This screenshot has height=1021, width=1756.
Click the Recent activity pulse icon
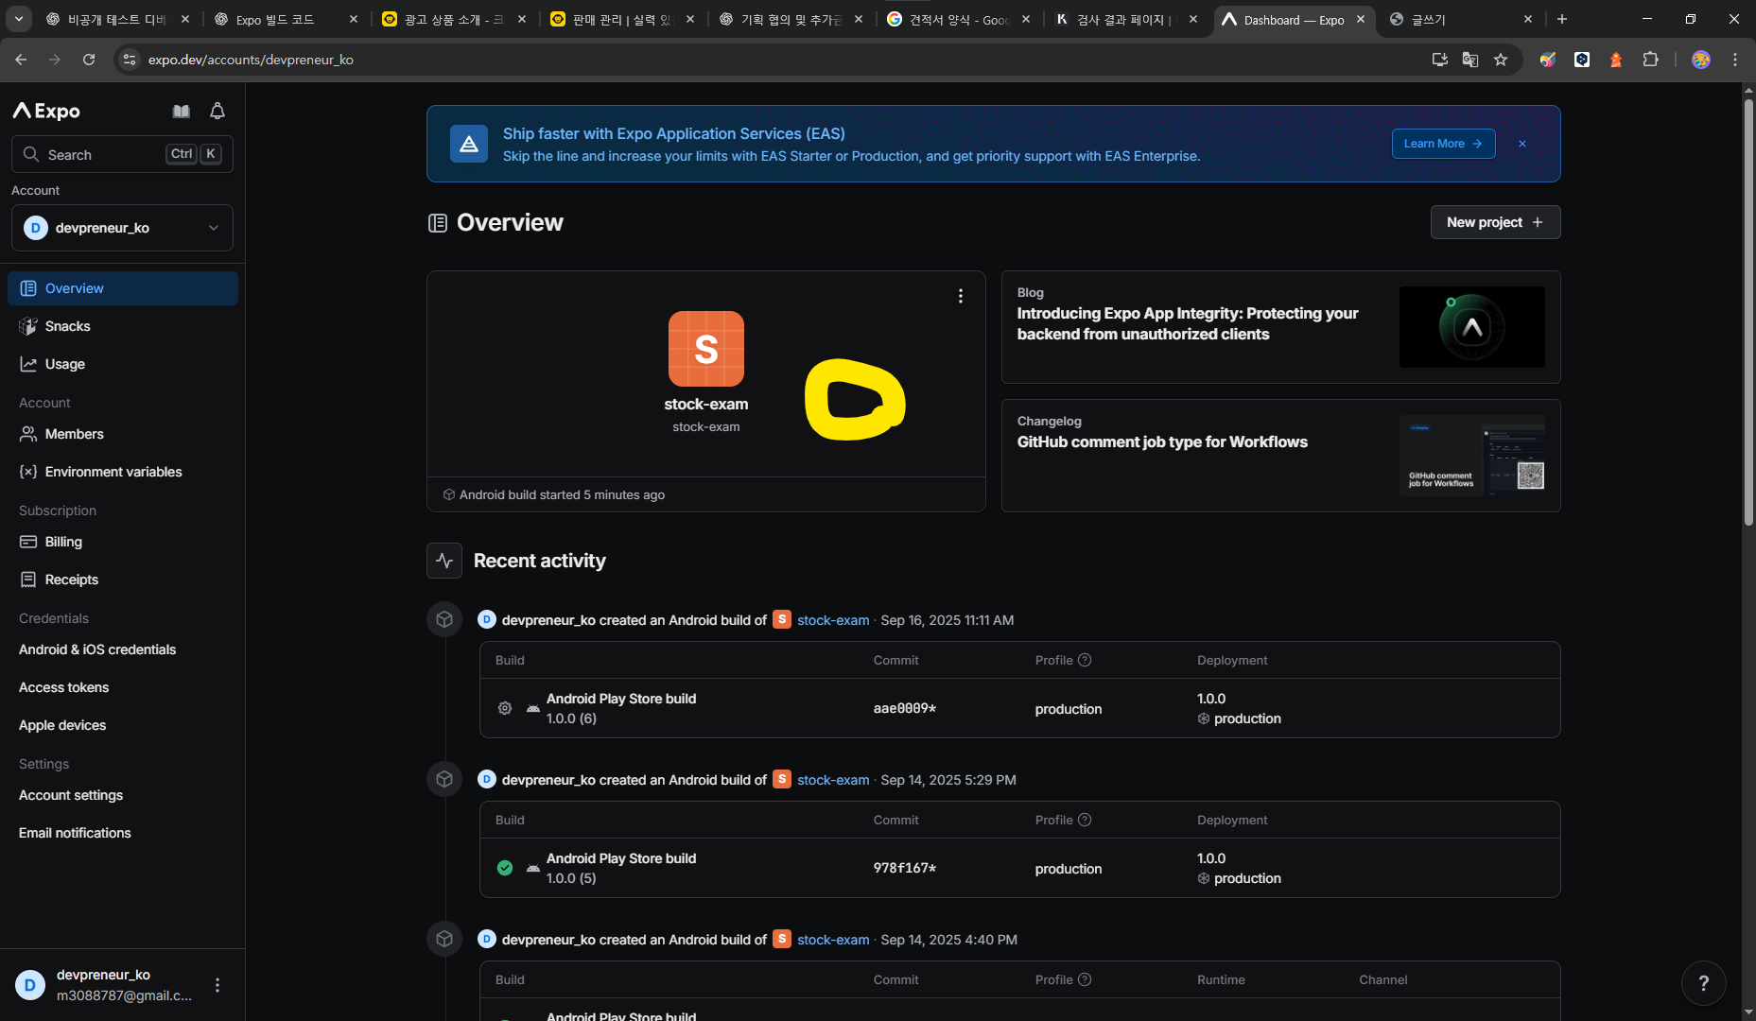[444, 561]
